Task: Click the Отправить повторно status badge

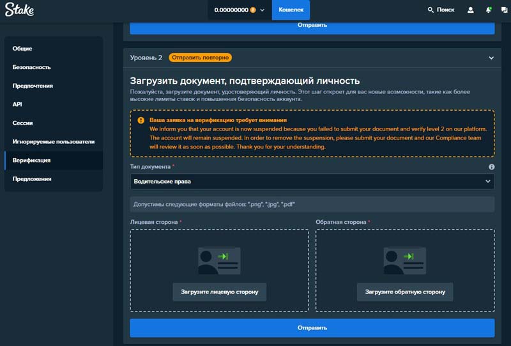Action: [x=200, y=58]
